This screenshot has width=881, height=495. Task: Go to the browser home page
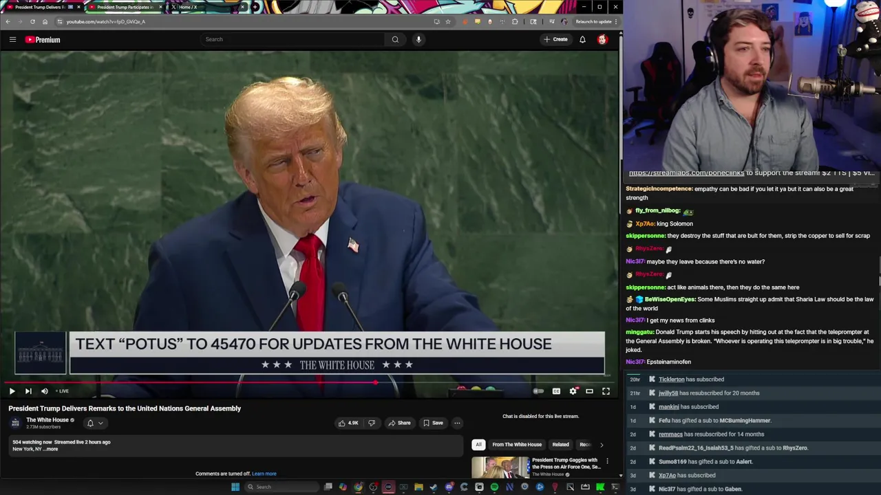pyautogui.click(x=45, y=21)
